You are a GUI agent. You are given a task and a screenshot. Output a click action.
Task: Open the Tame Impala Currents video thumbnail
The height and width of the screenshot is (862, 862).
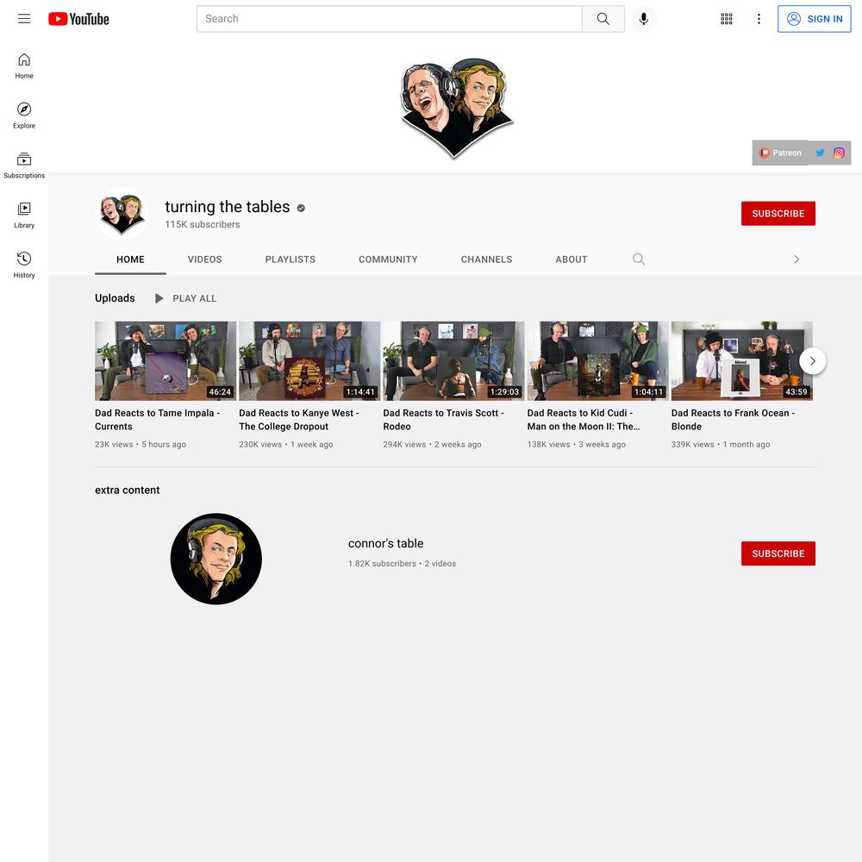(x=166, y=360)
